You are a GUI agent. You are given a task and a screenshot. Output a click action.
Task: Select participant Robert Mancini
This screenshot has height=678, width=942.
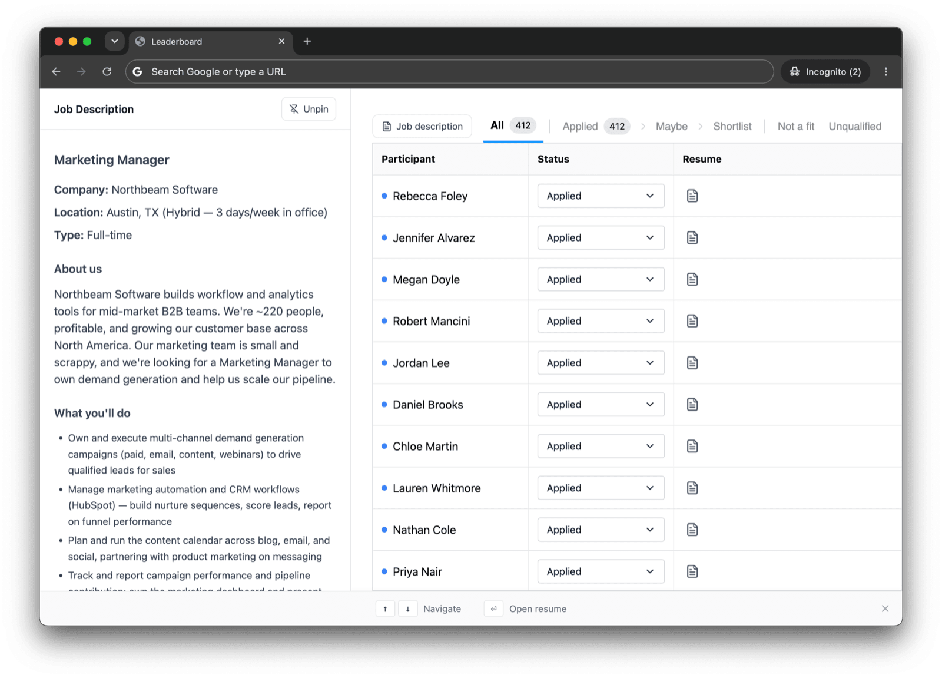point(431,321)
